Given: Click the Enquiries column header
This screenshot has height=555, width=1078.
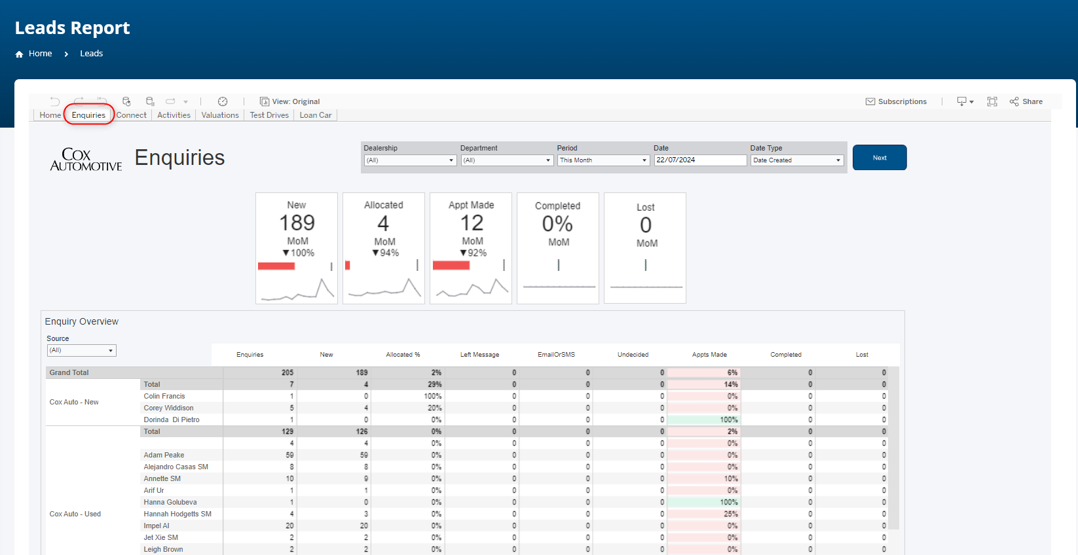Looking at the screenshot, I should (250, 355).
